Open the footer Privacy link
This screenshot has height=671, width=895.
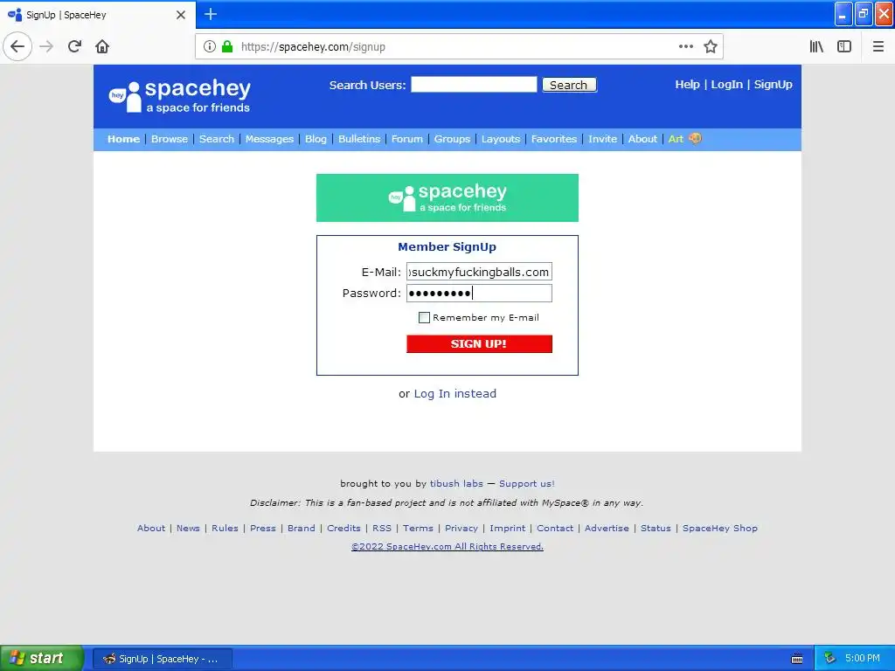tap(461, 529)
